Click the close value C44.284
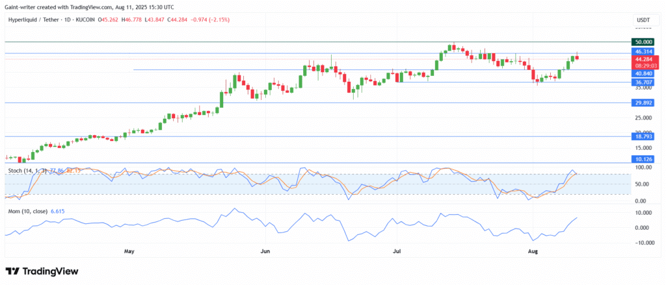Viewport: 666px width, 285px height. pyautogui.click(x=178, y=19)
